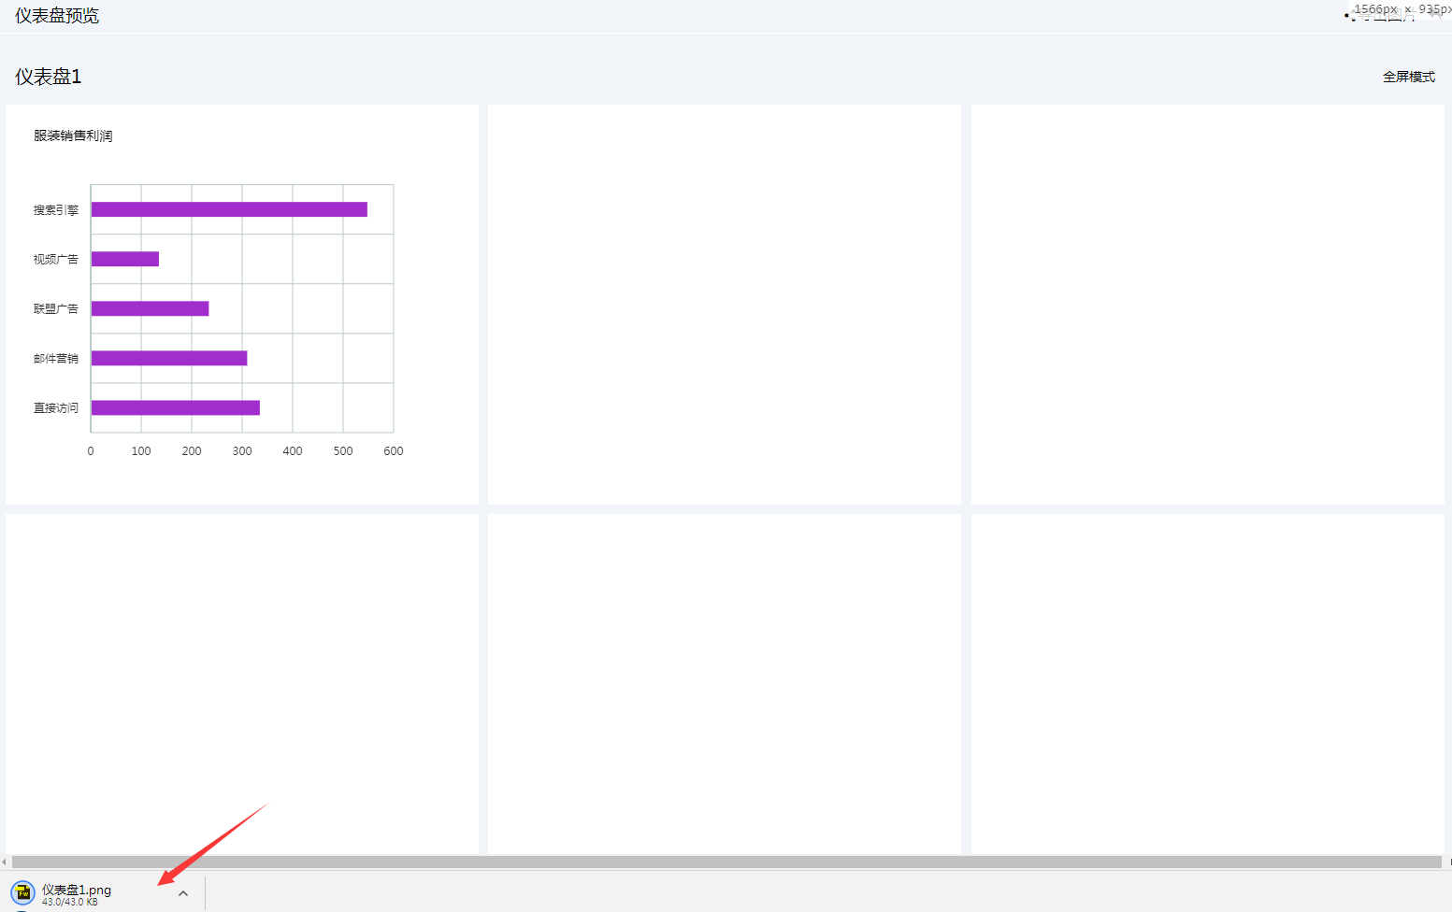The image size is (1452, 912).
Task: Click the 直接访问 purple bar
Action: [x=175, y=407]
